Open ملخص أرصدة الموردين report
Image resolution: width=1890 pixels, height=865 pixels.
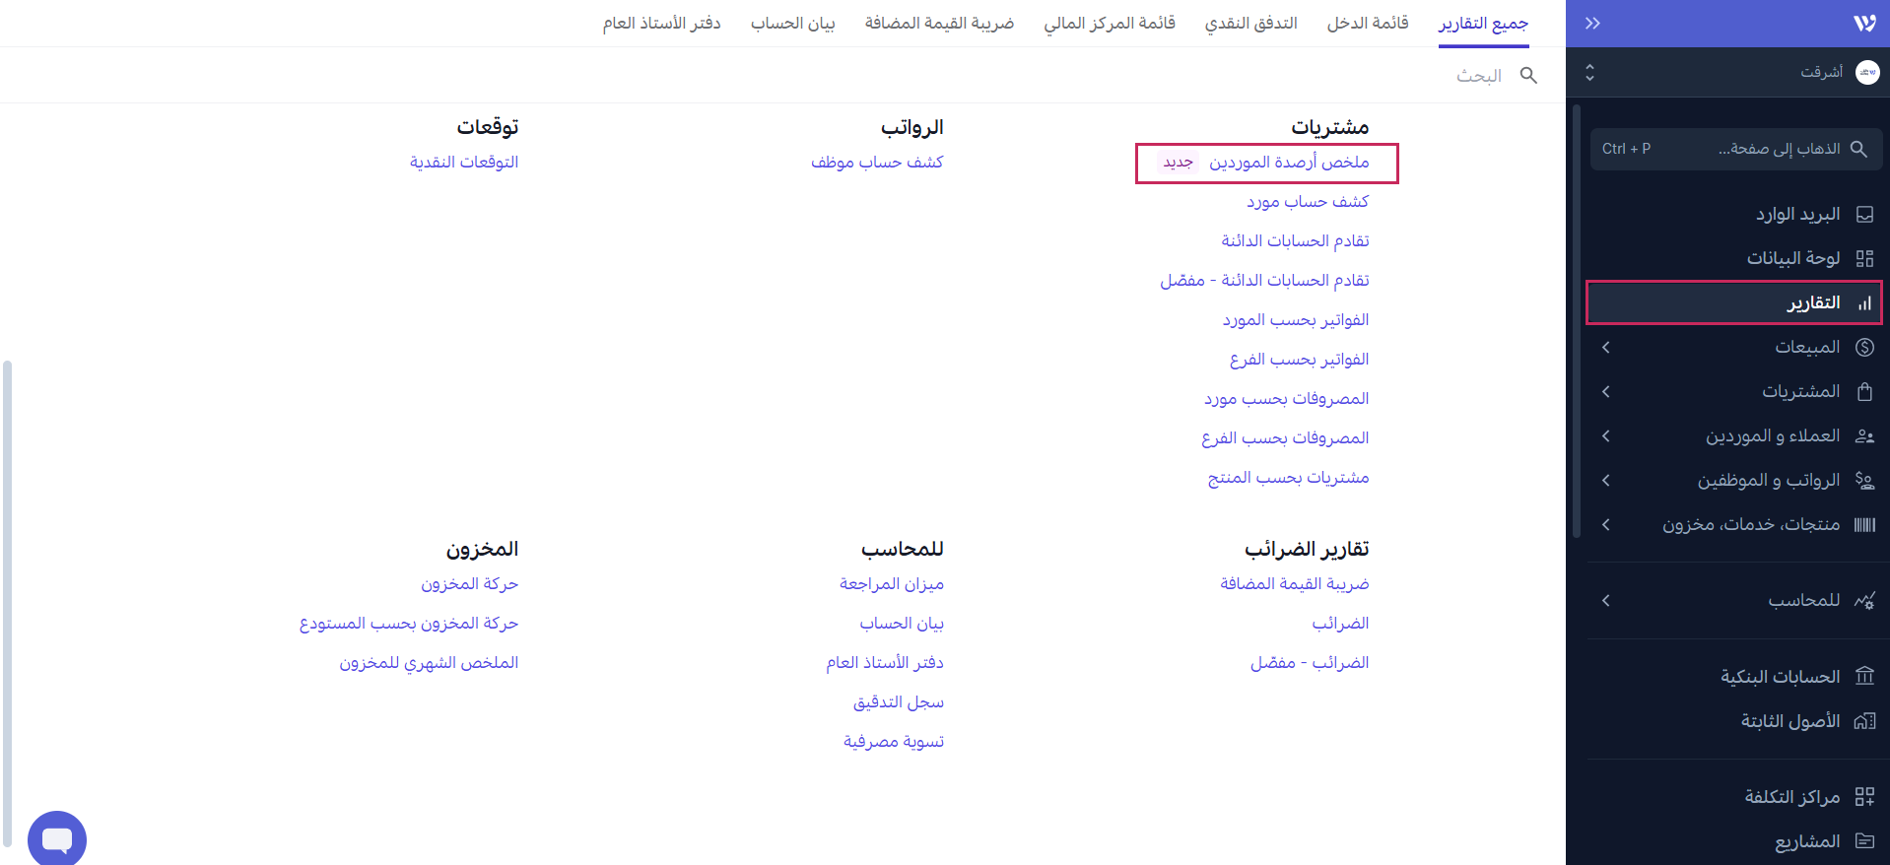[1288, 163]
